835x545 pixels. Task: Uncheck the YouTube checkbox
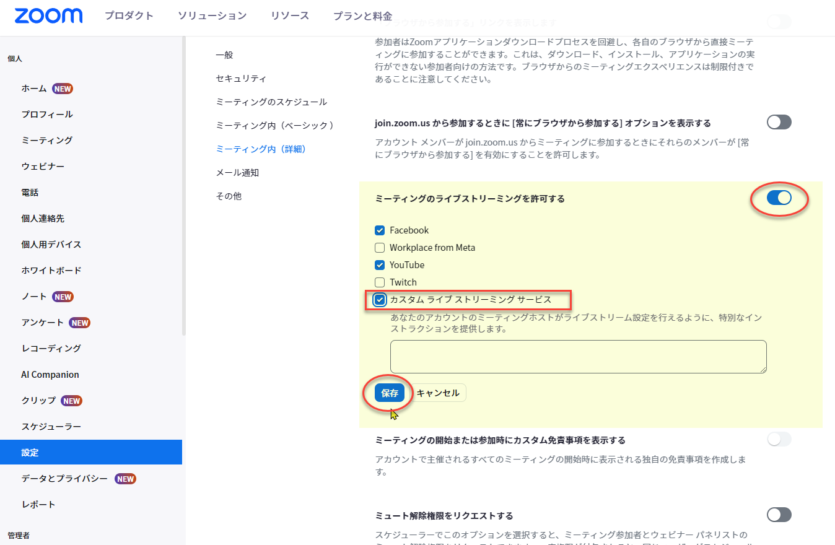(x=380, y=265)
